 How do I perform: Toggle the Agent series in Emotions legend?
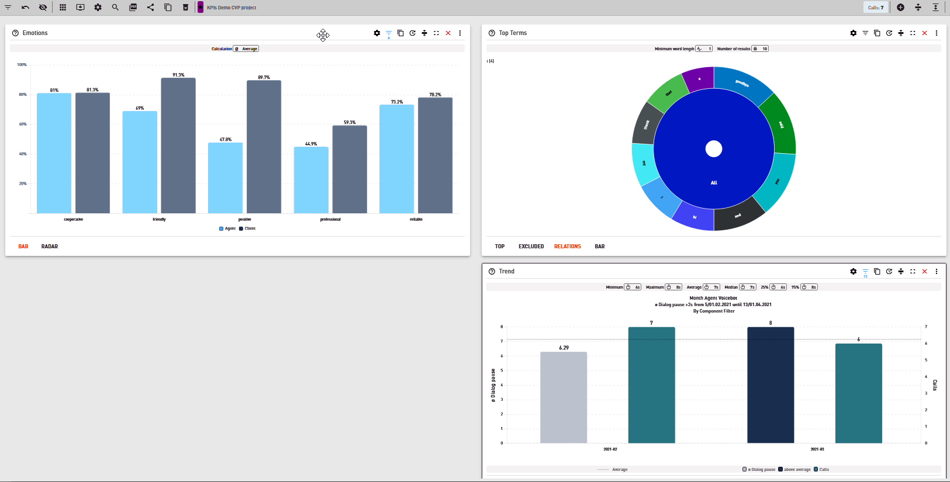coord(227,228)
